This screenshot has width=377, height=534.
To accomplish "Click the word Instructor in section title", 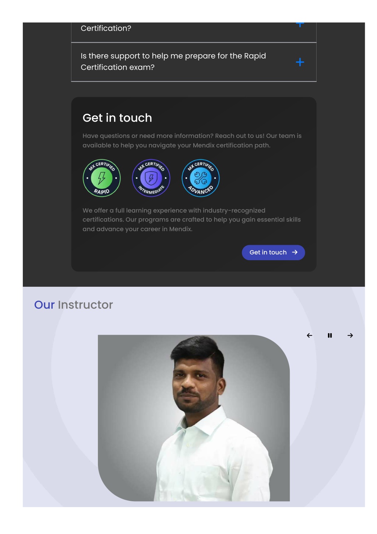I will click(x=85, y=305).
